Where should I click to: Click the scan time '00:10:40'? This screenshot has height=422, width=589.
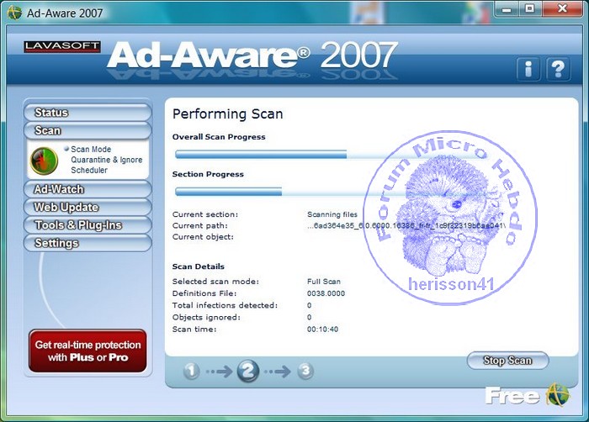[322, 330]
